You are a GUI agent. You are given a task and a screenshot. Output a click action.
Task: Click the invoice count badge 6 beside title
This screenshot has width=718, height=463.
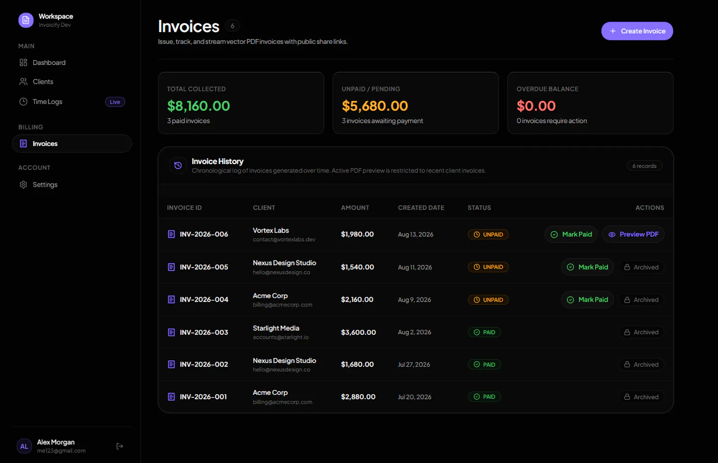click(232, 26)
